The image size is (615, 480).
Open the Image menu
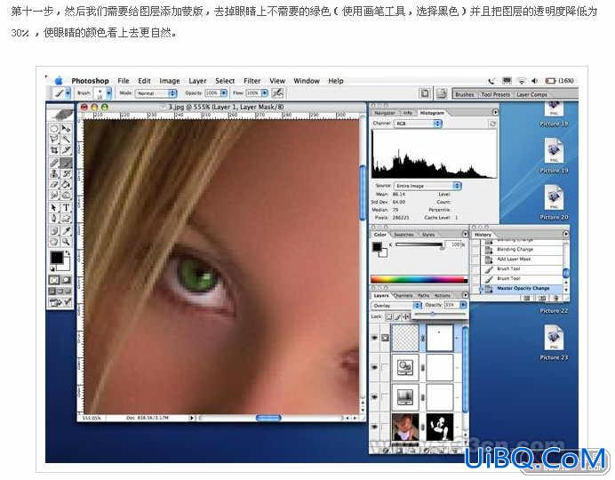tap(170, 81)
